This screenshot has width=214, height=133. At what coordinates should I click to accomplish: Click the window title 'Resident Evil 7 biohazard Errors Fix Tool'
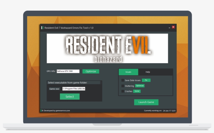point(69,28)
